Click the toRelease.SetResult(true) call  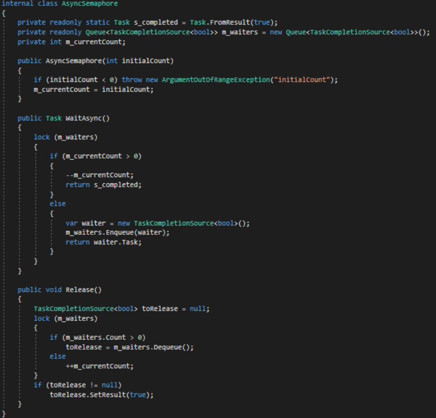pos(100,395)
